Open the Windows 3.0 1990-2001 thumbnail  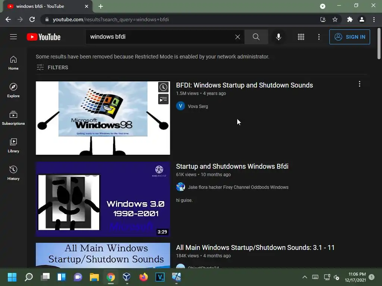coord(103,200)
